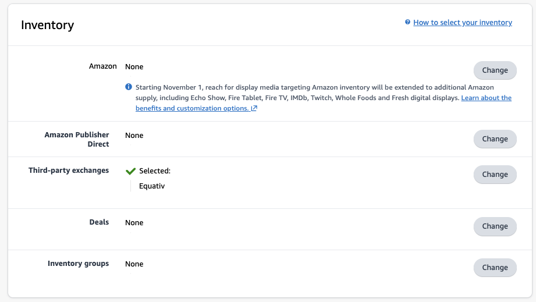This screenshot has height=302, width=536.
Task: Click the Selected: text under Third-party exchanges
Action: pos(155,171)
